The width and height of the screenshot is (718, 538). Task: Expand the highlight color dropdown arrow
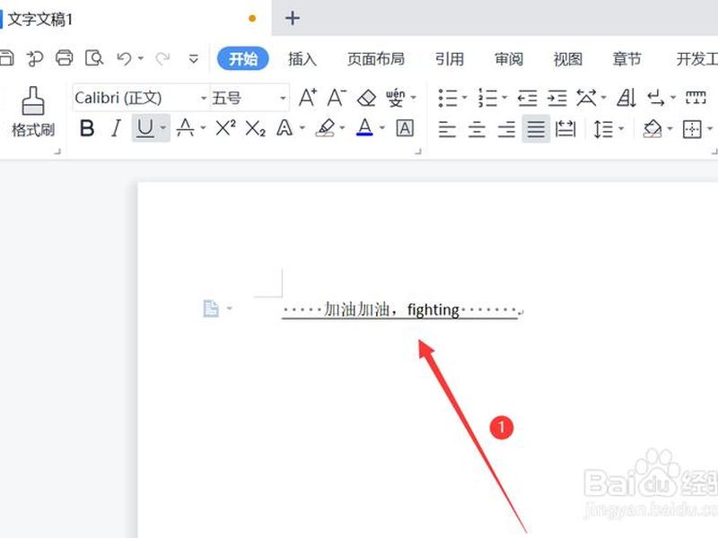(x=342, y=128)
